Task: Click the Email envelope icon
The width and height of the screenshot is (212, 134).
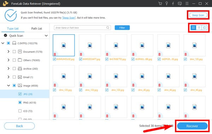Action: (x=20, y=77)
